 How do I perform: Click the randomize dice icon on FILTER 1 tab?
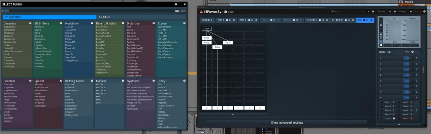coord(320,20)
